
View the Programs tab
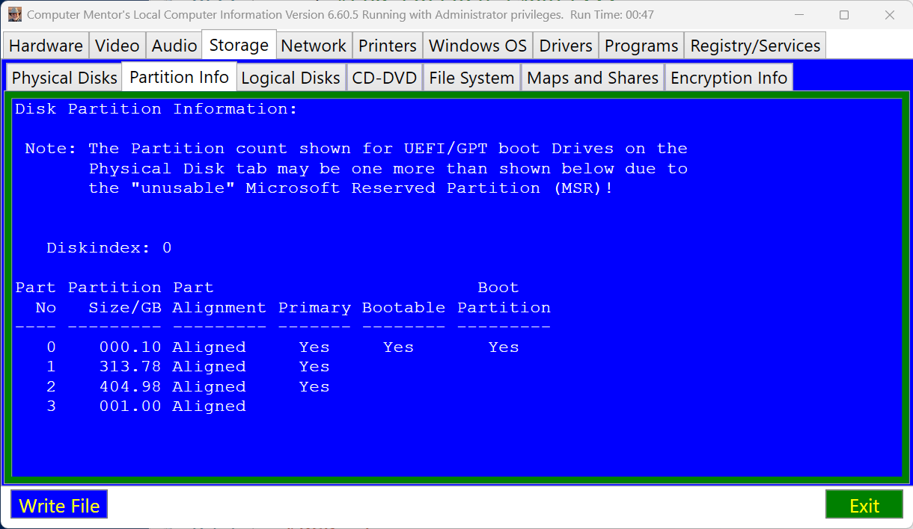[x=641, y=46]
